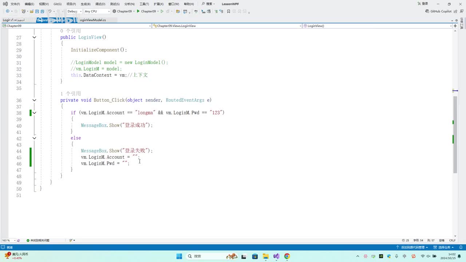466x262 pixels.
Task: Open File Explorer from the taskbar
Action: pyautogui.click(x=266, y=256)
